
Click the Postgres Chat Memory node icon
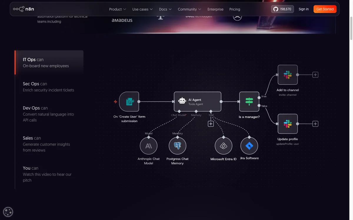point(177,146)
